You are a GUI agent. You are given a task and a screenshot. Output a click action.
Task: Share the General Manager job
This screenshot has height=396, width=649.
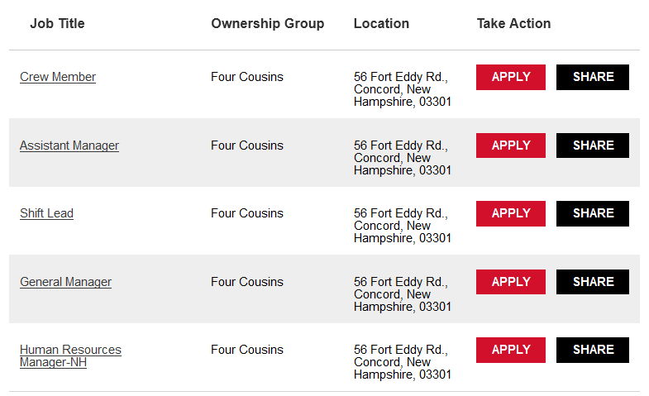point(593,282)
